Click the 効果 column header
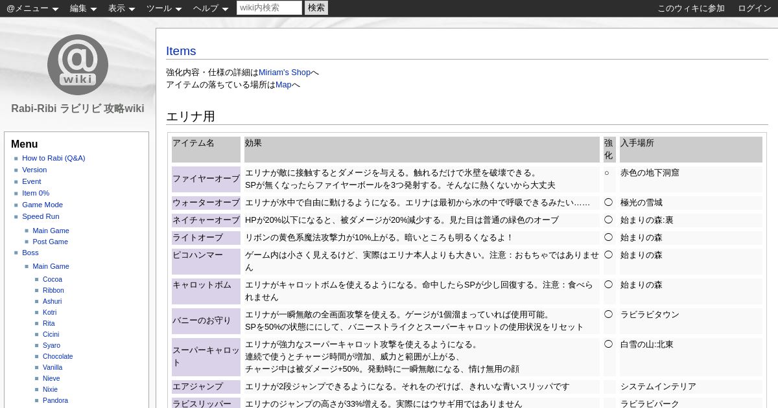This screenshot has width=778, height=408. (x=422, y=150)
